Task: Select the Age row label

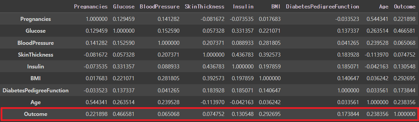Action: coord(36,102)
